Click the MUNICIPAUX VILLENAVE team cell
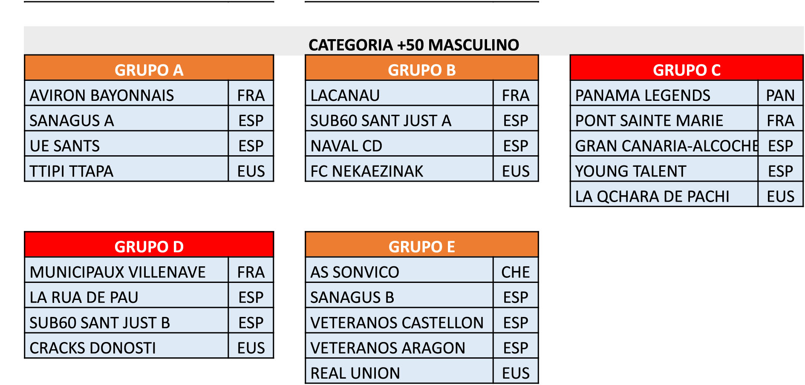Viewport: 805px width, 385px height. [x=127, y=271]
